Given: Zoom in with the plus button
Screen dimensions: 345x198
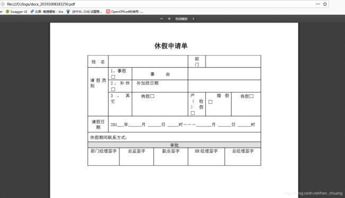Looking at the screenshot, I should coord(169,19).
